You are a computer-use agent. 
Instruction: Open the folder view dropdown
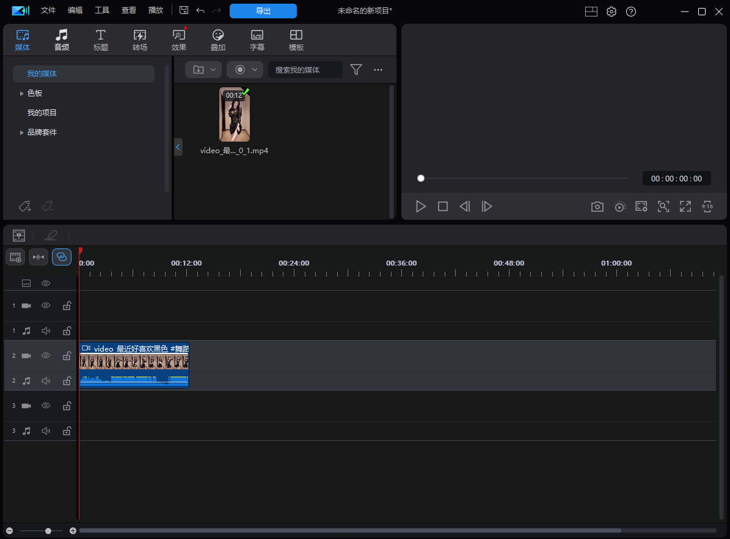click(203, 69)
